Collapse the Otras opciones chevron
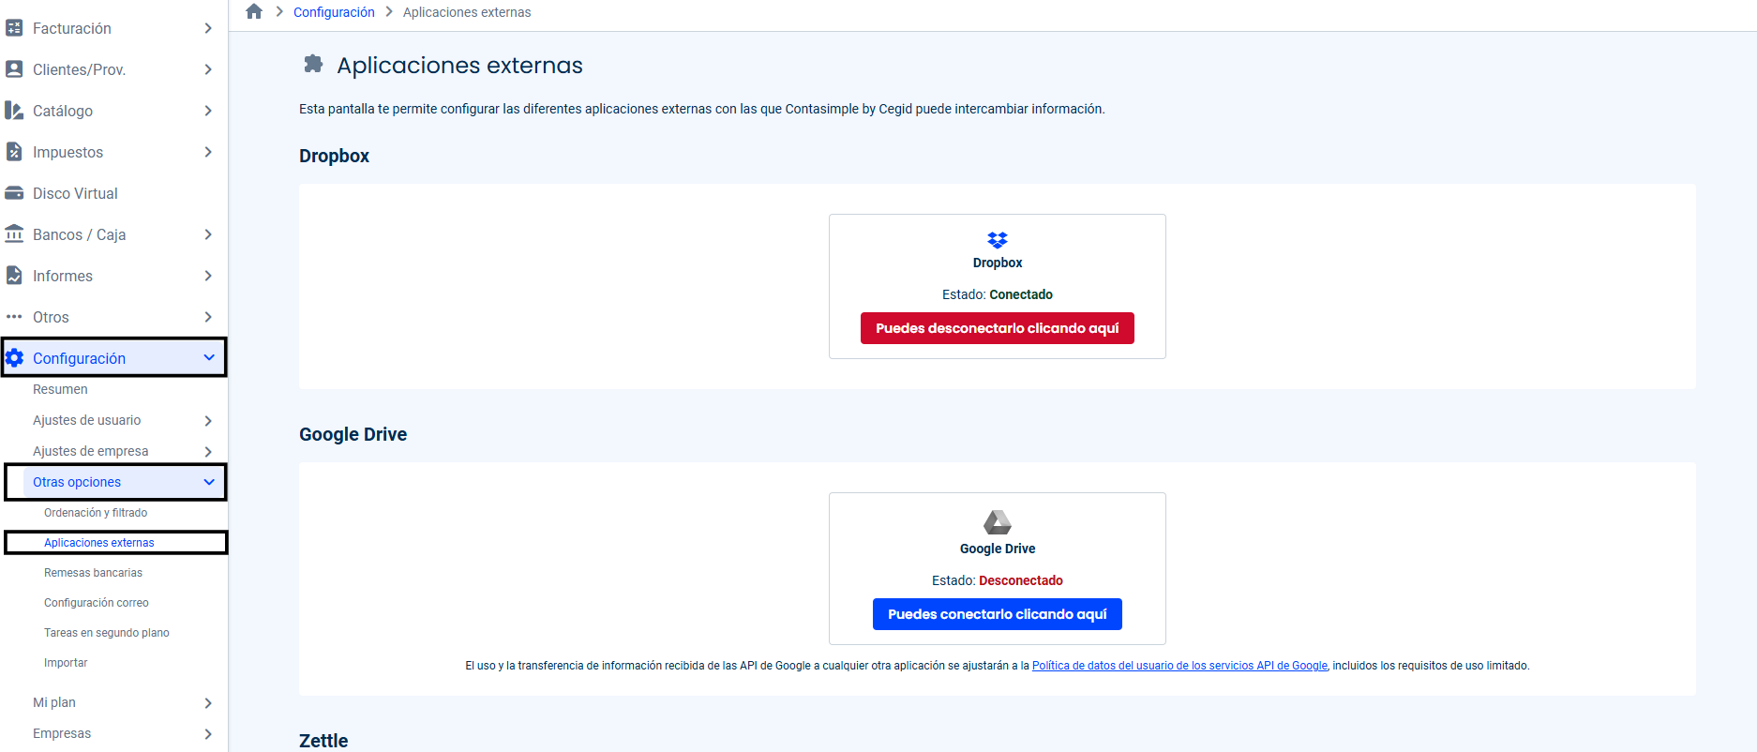Image resolution: width=1757 pixels, height=752 pixels. [209, 482]
